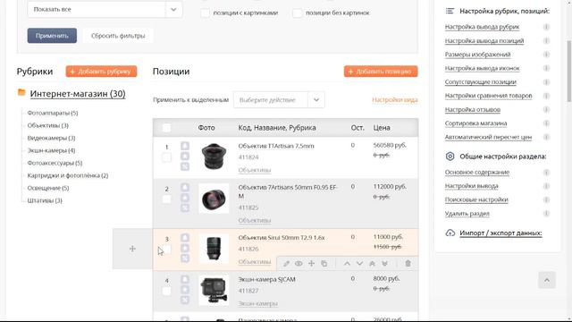The height and width of the screenshot is (322, 572).
Task: Click the cloud icon beside Импорт / экспорт данных
Action: tap(450, 233)
